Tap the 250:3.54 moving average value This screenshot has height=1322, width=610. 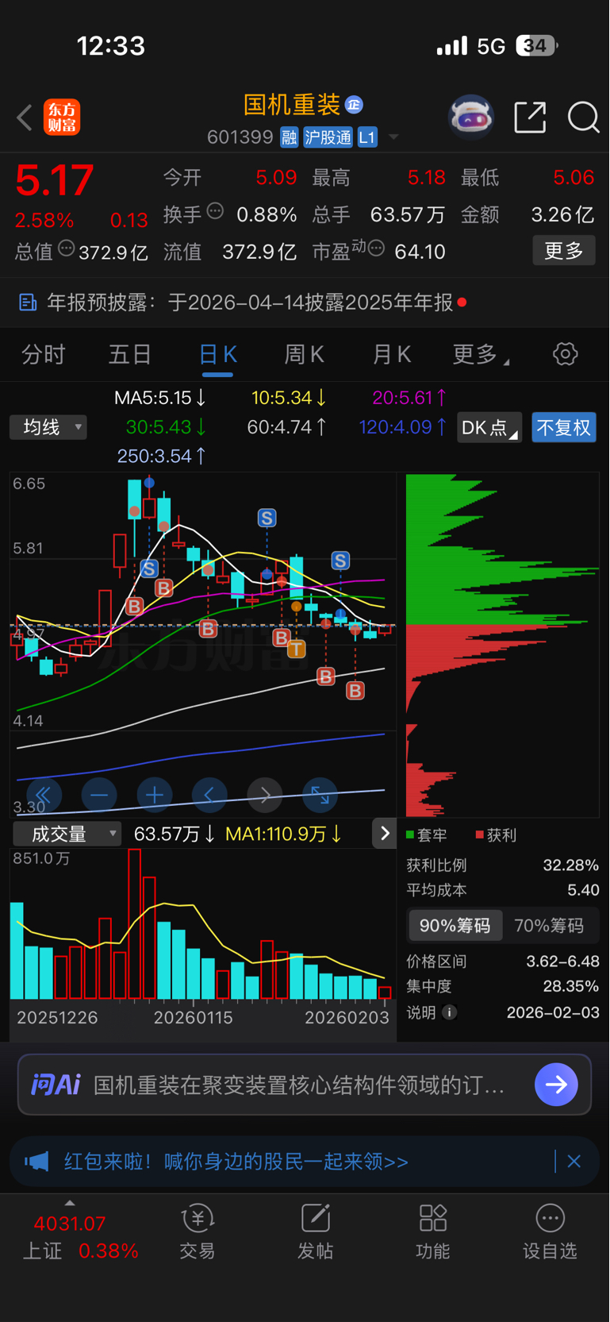coord(162,456)
